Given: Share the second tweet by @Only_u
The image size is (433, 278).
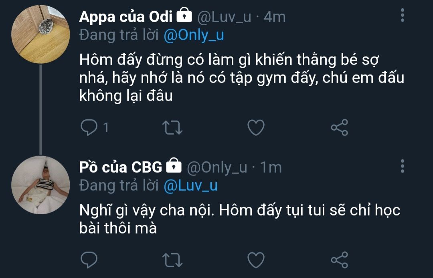Looking at the screenshot, I should pos(339,260).
